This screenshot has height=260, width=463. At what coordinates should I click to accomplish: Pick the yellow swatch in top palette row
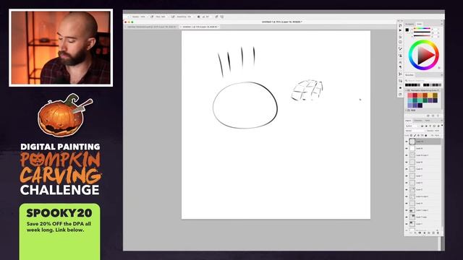pyautogui.click(x=430, y=95)
